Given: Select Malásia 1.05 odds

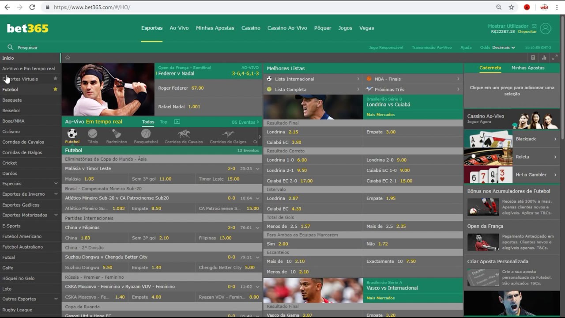Looking at the screenshot, I should [x=95, y=179].
